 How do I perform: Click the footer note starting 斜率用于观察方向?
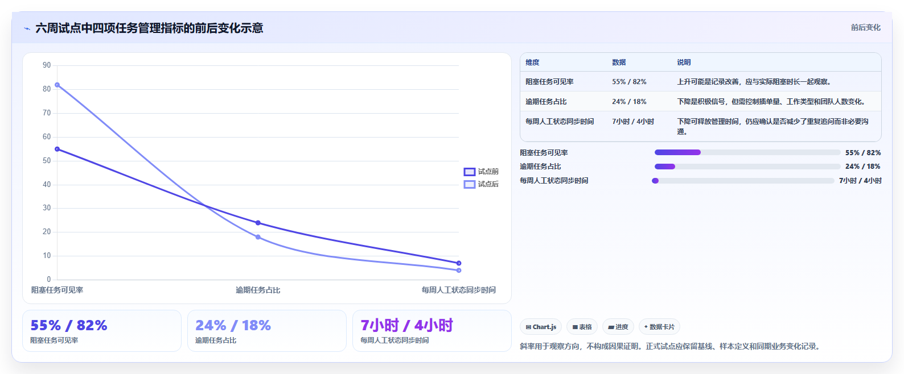pyautogui.click(x=671, y=346)
